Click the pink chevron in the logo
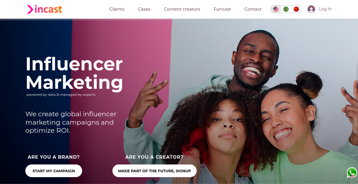This screenshot has height=184, width=358. click(x=30, y=9)
